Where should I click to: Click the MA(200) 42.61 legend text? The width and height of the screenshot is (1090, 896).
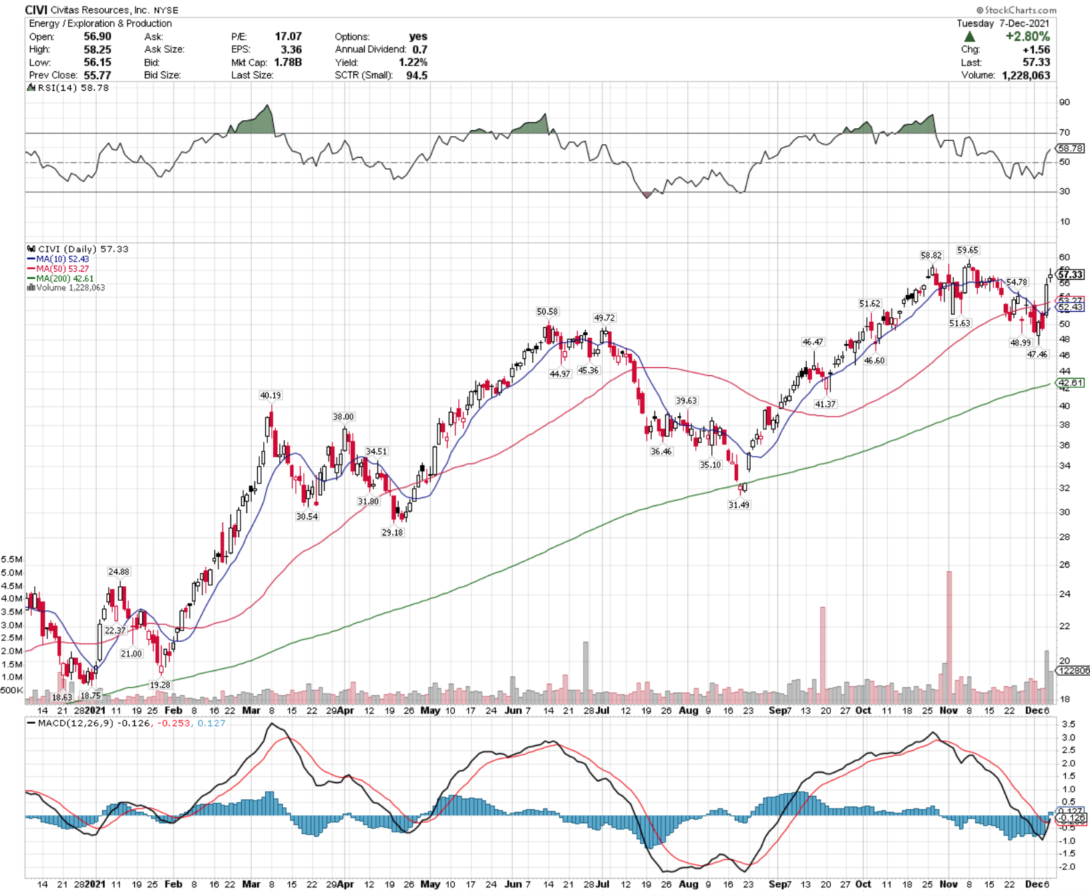[x=65, y=278]
